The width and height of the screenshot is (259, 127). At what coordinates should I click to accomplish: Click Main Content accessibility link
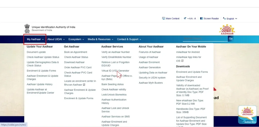click(x=172, y=19)
